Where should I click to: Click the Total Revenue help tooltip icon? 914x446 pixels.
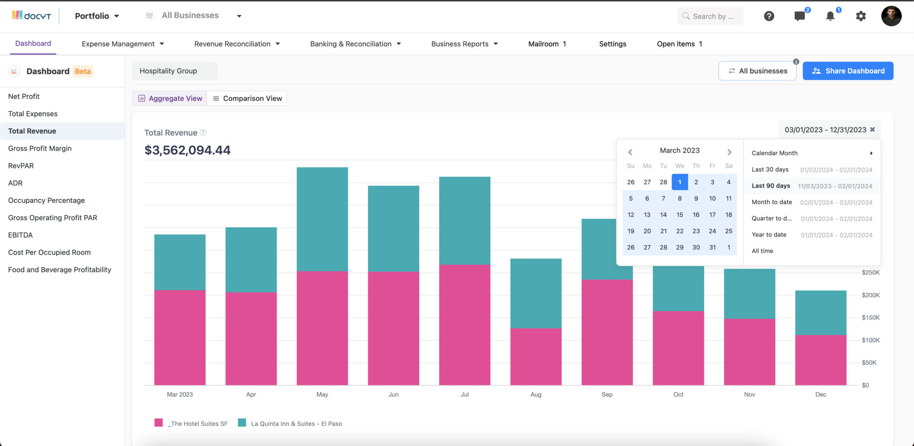tap(204, 132)
